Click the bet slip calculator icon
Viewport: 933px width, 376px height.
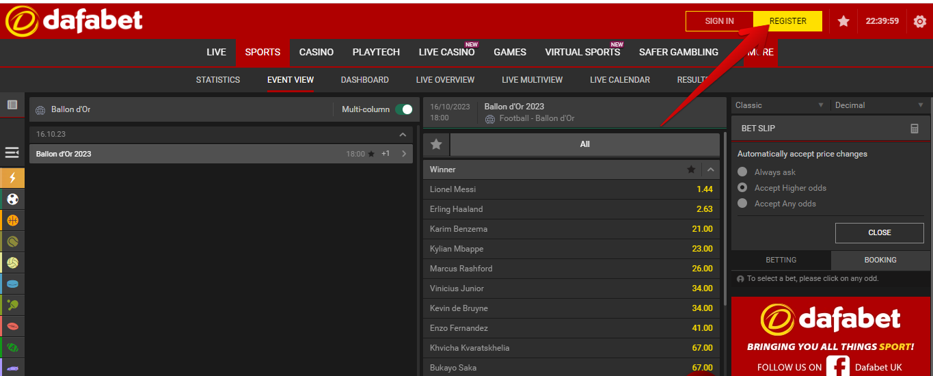tap(915, 129)
